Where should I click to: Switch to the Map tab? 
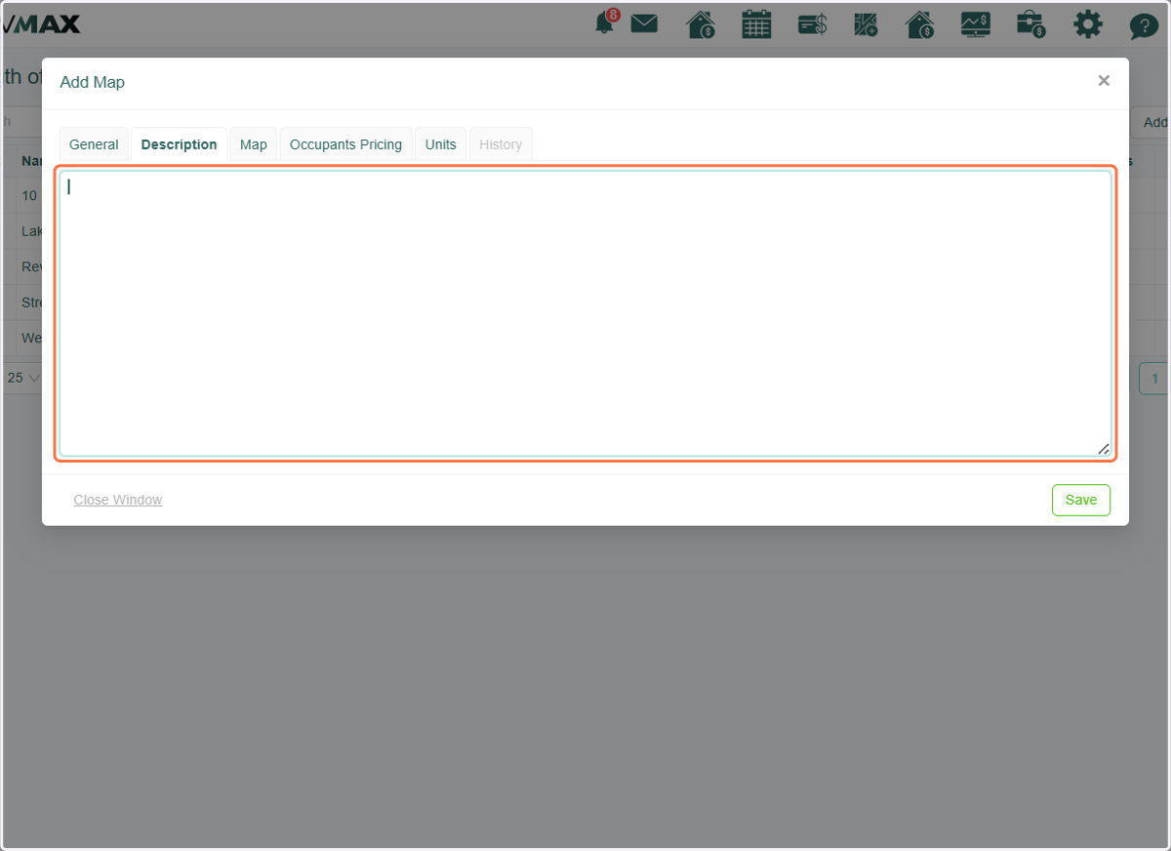click(x=254, y=144)
